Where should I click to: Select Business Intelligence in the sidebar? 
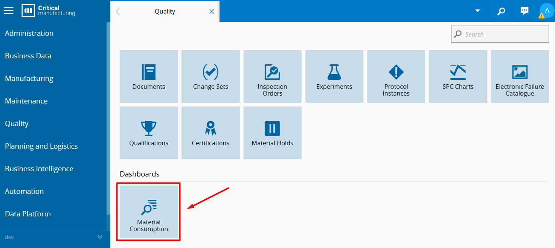39,169
